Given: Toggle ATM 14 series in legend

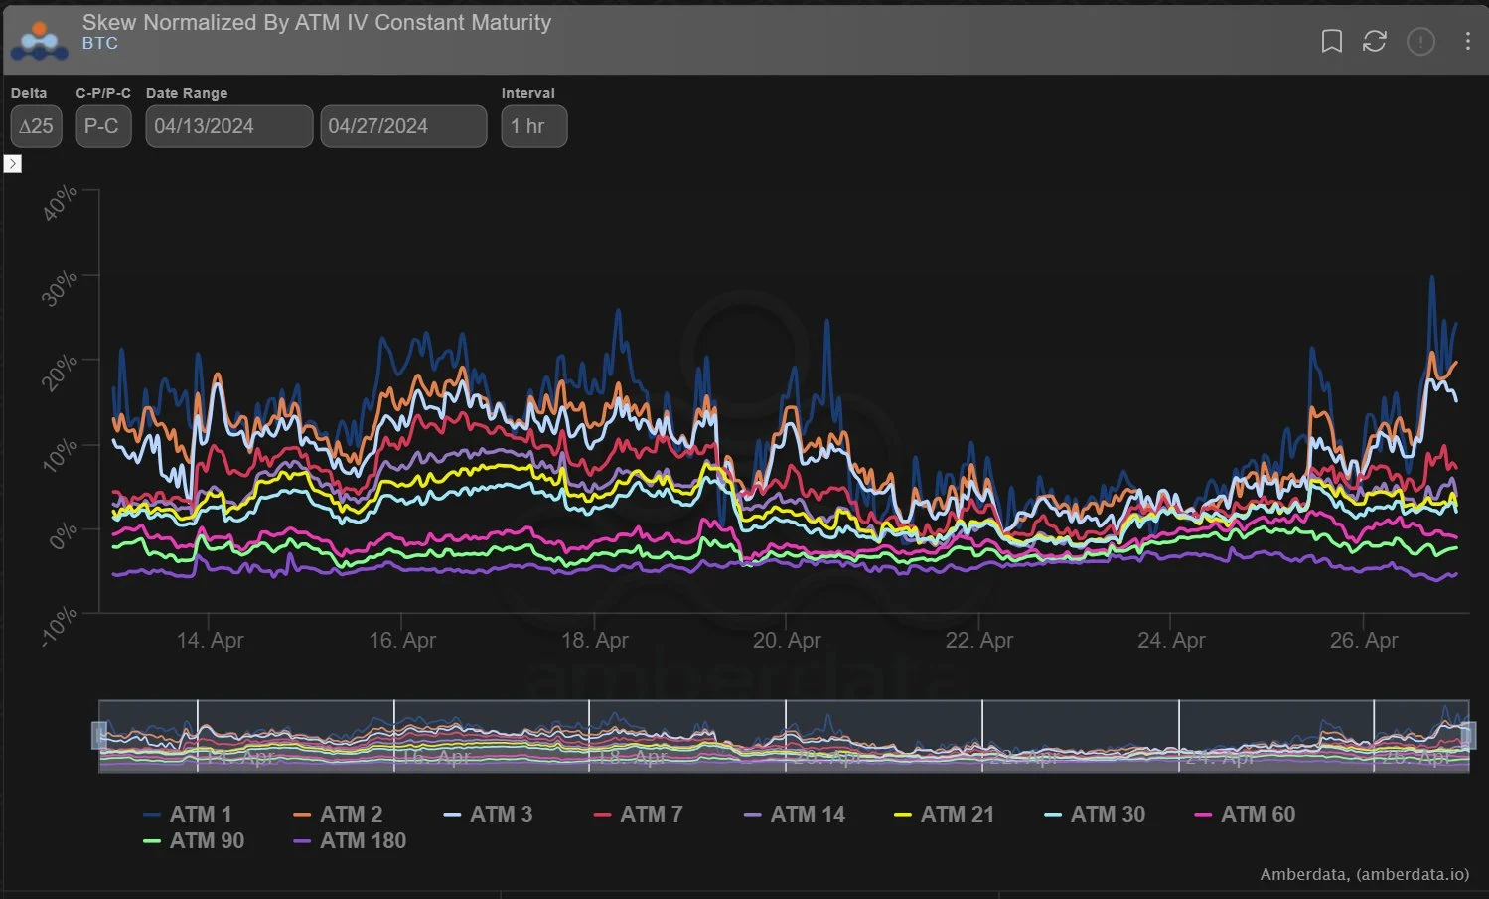Looking at the screenshot, I should [x=795, y=814].
